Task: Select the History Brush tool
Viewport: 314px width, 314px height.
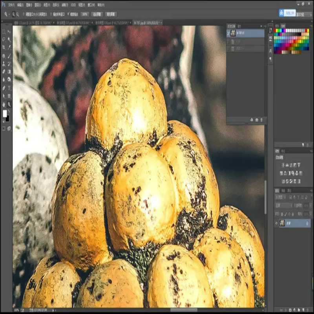Action: (x=9, y=64)
